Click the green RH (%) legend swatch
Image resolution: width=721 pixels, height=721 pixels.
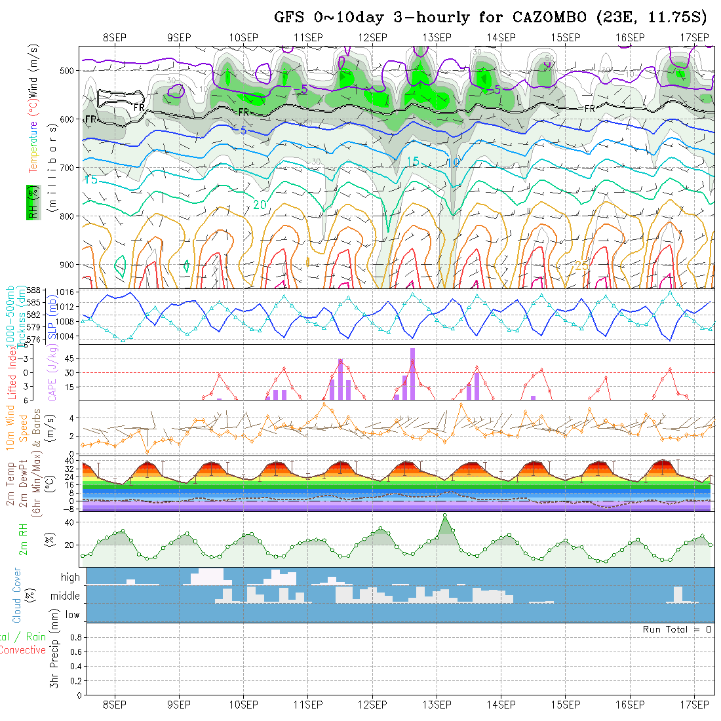pyautogui.click(x=30, y=203)
